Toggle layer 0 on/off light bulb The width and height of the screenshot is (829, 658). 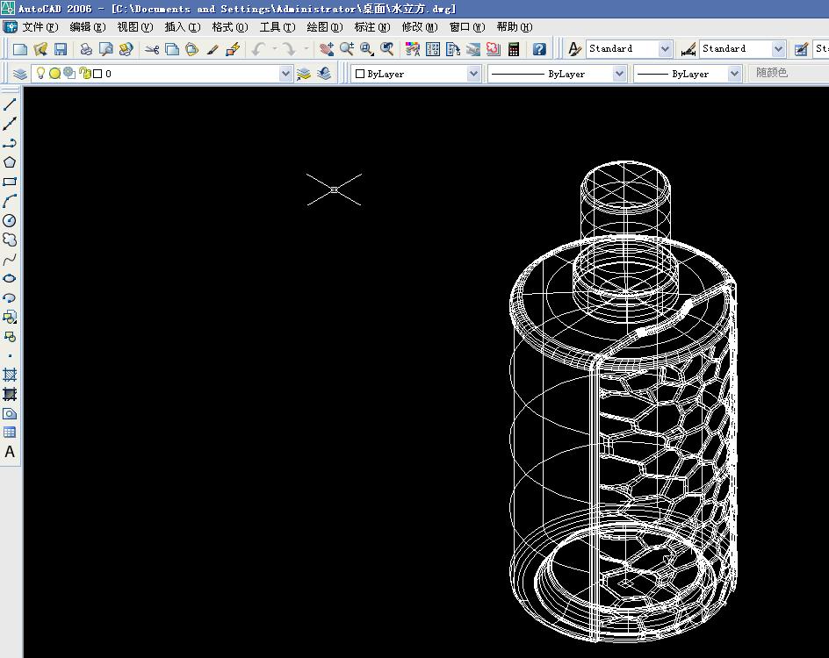pos(40,74)
